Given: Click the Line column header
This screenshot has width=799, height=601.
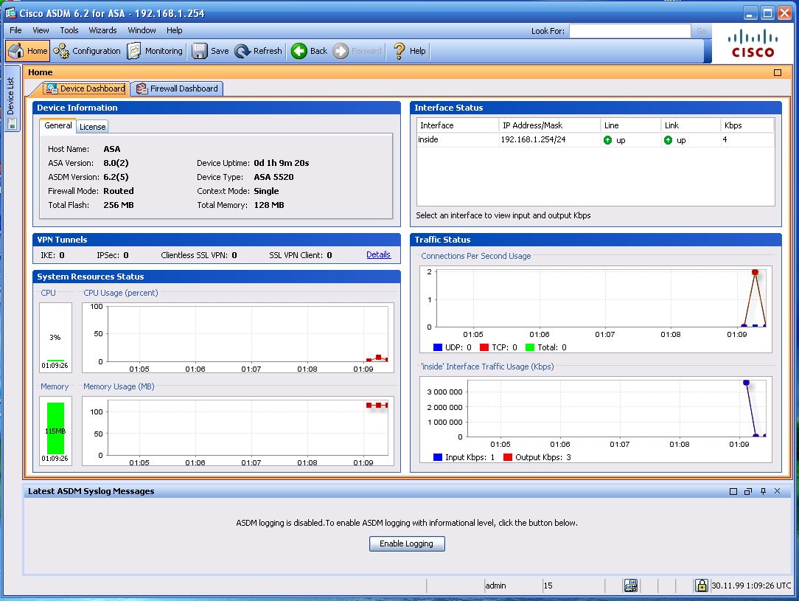Looking at the screenshot, I should (630, 125).
